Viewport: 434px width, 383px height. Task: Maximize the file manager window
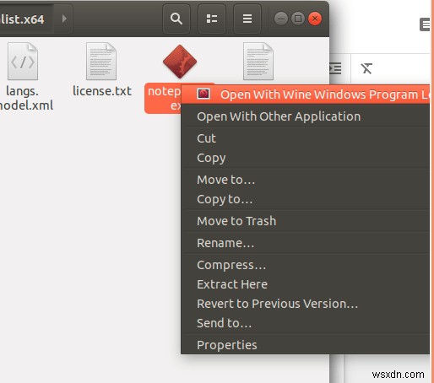(x=298, y=19)
